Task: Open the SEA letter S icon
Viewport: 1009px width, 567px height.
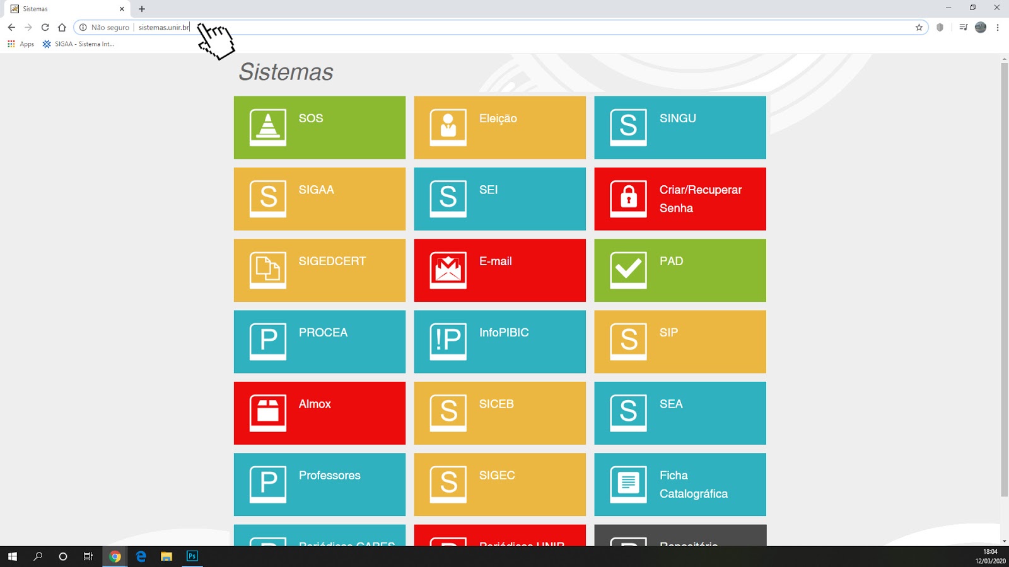Action: pyautogui.click(x=629, y=413)
